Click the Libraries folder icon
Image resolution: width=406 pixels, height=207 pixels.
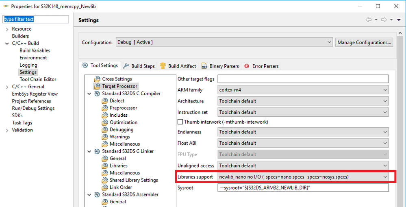coord(104,166)
